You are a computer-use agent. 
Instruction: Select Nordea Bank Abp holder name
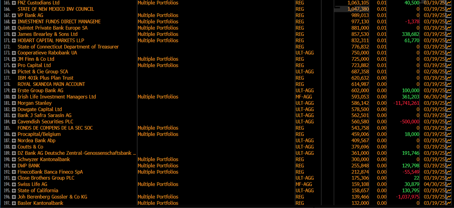[37, 141]
